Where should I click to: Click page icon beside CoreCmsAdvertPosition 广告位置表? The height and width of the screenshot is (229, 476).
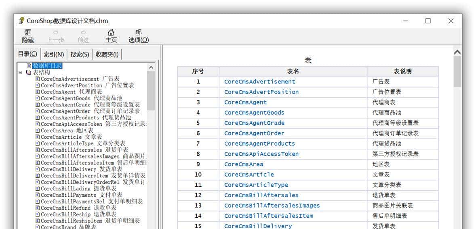click(x=38, y=85)
